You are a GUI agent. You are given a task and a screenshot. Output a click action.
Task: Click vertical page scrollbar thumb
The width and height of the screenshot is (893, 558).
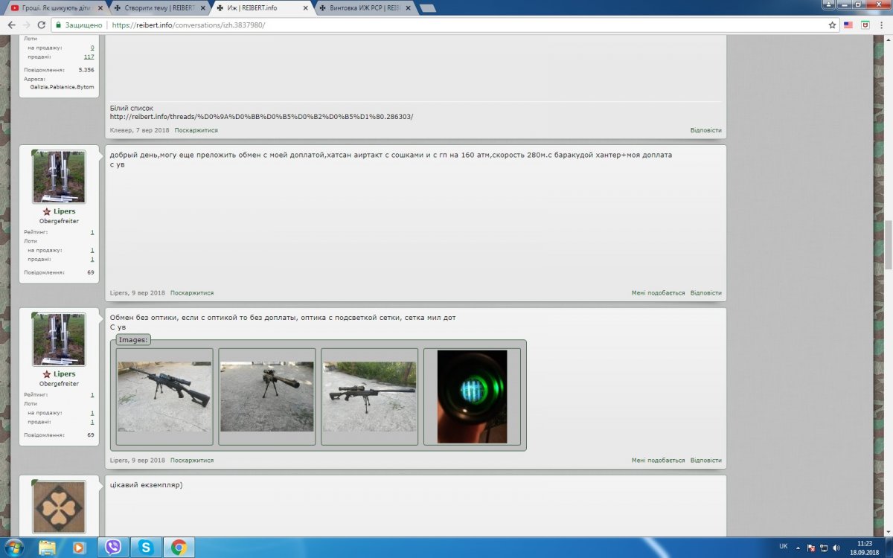[x=888, y=244]
